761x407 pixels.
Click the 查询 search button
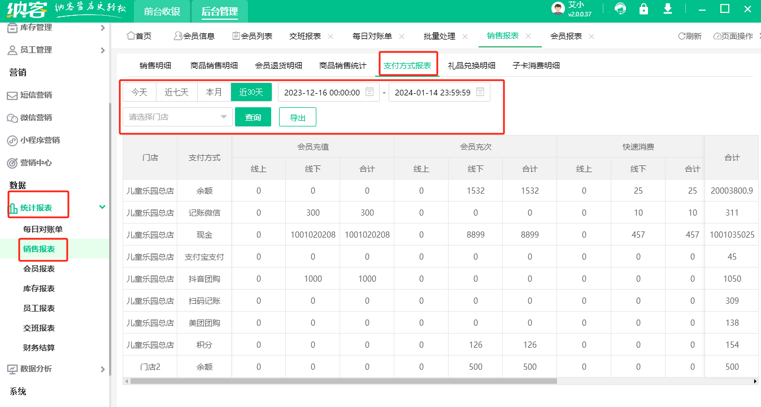pos(253,117)
